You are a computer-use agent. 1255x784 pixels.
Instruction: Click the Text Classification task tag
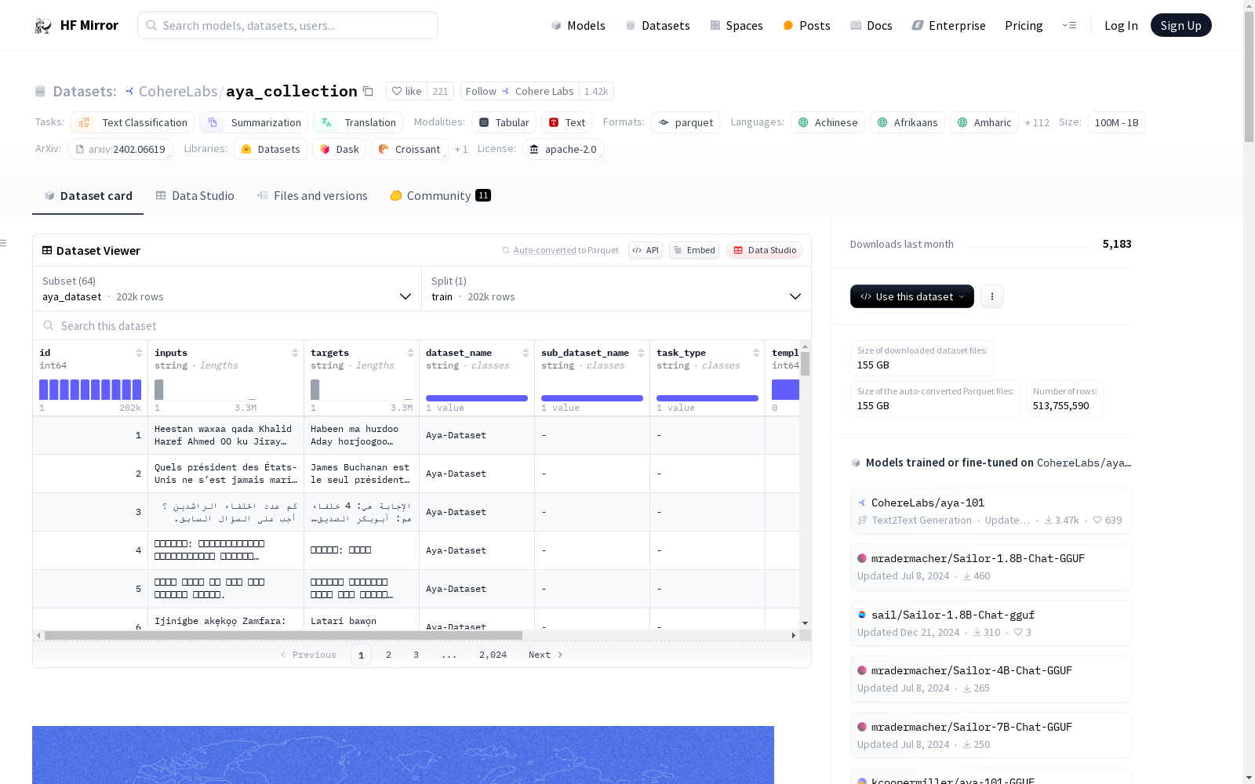(133, 122)
